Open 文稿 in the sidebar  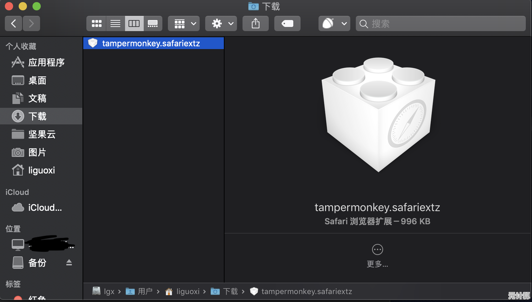click(41, 98)
